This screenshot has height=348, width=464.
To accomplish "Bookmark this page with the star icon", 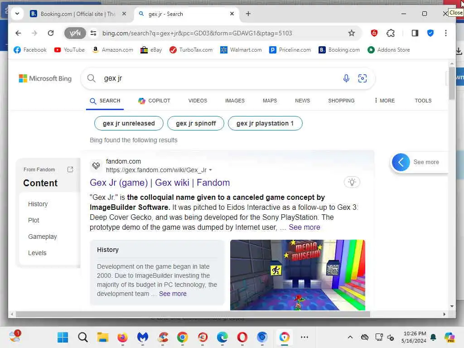I will click(351, 33).
